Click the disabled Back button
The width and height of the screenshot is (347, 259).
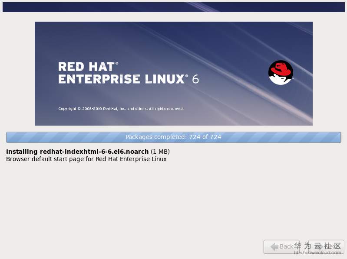(x=281, y=246)
